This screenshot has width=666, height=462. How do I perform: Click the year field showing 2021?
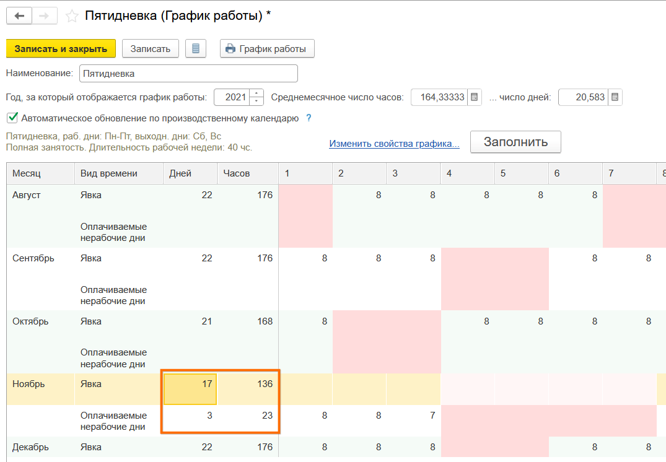click(x=232, y=97)
